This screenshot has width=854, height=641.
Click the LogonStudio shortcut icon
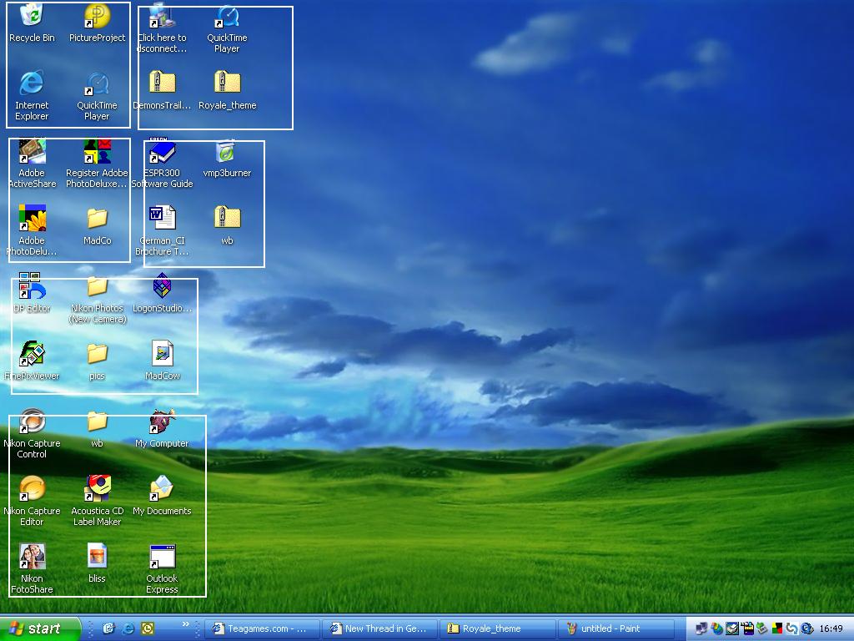[162, 287]
